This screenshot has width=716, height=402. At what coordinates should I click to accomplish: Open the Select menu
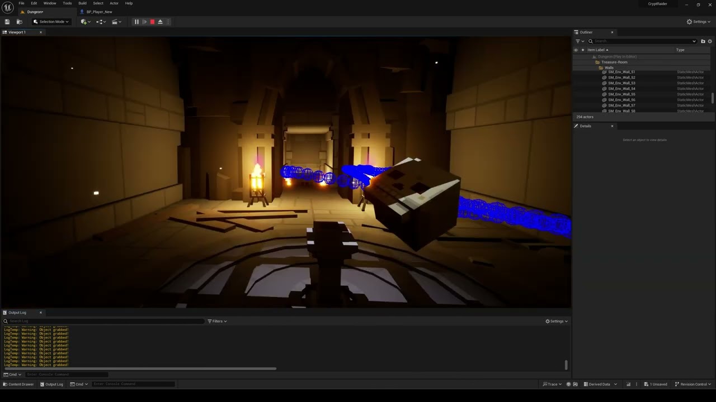click(x=98, y=3)
